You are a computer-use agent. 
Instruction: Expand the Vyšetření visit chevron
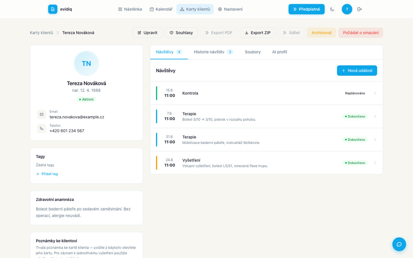375,163
